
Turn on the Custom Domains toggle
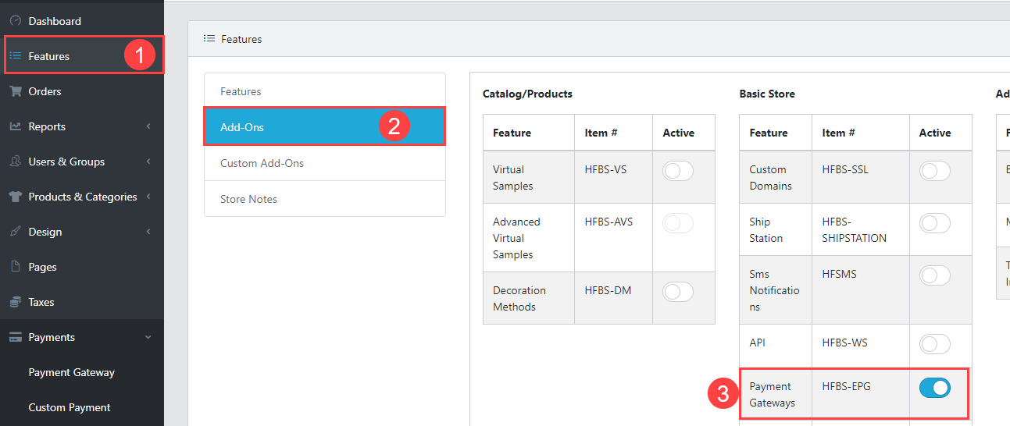pyautogui.click(x=934, y=171)
